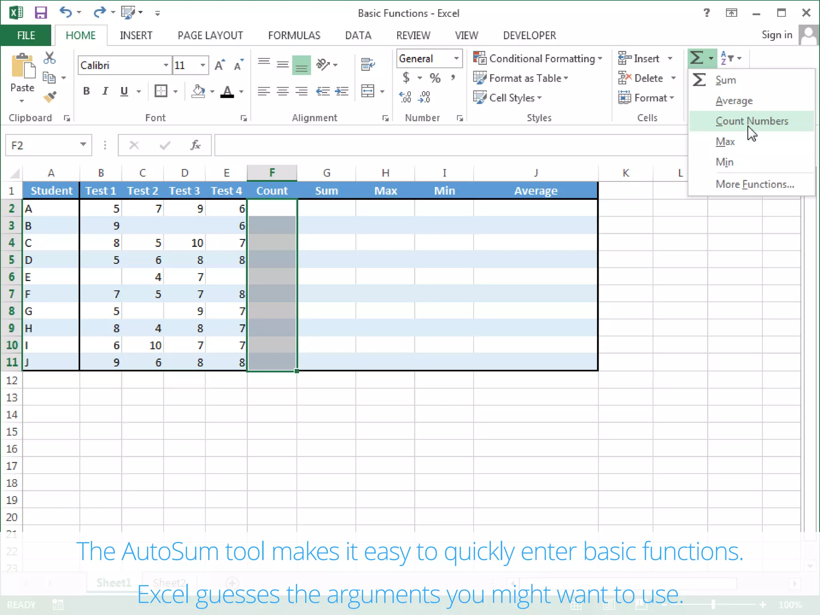The width and height of the screenshot is (820, 615).
Task: Click the Orientation angled text icon
Action: point(323,64)
